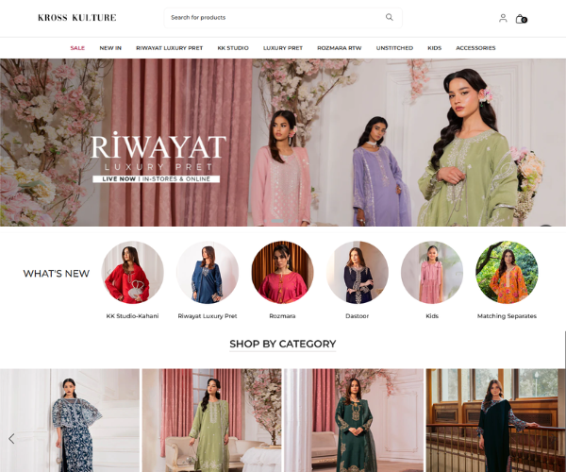Select the Dastoor circle thumbnail
The height and width of the screenshot is (472, 566).
357,273
